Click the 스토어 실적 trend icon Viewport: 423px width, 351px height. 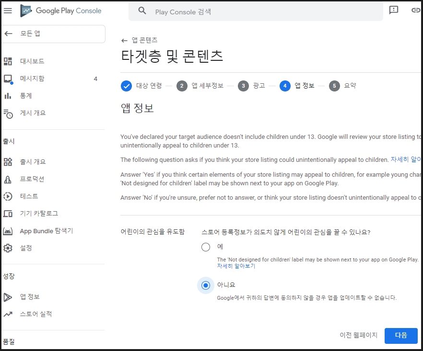(x=8, y=314)
